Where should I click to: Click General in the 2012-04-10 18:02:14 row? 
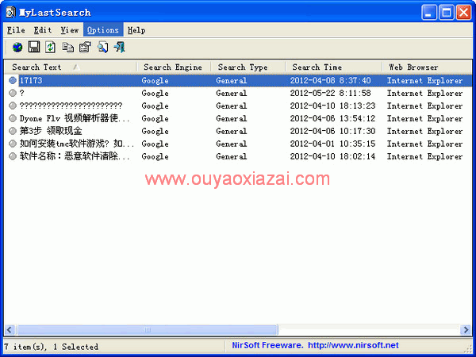click(232, 156)
